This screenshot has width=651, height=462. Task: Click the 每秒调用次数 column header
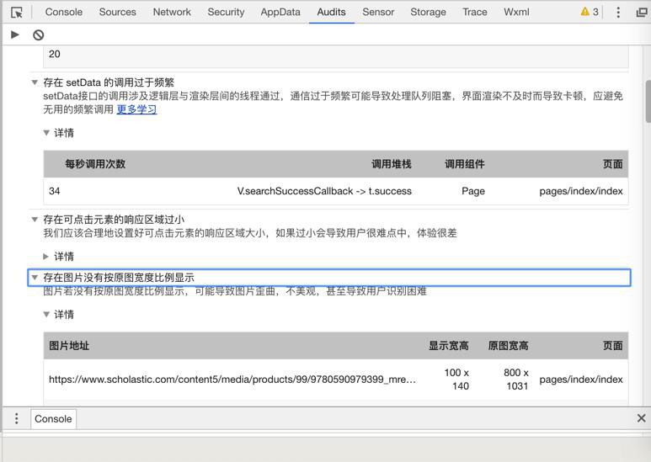coord(95,164)
